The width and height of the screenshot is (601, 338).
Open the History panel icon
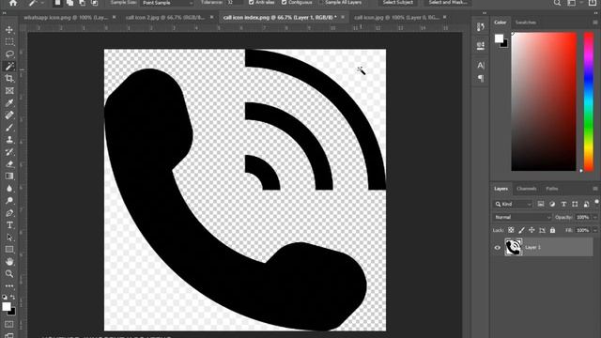pos(481,26)
